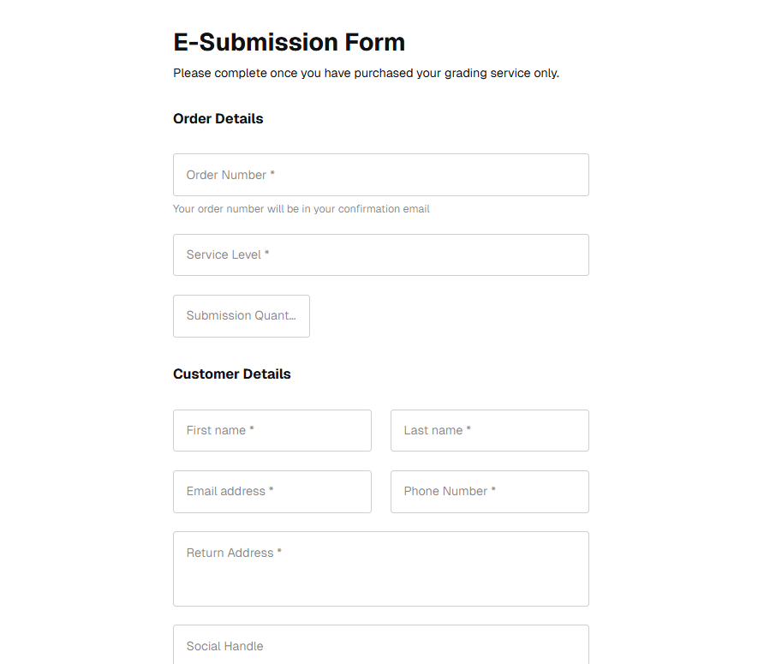Click the asterisk after Return Address
Viewport: 758px width, 664px height.
pyautogui.click(x=279, y=552)
